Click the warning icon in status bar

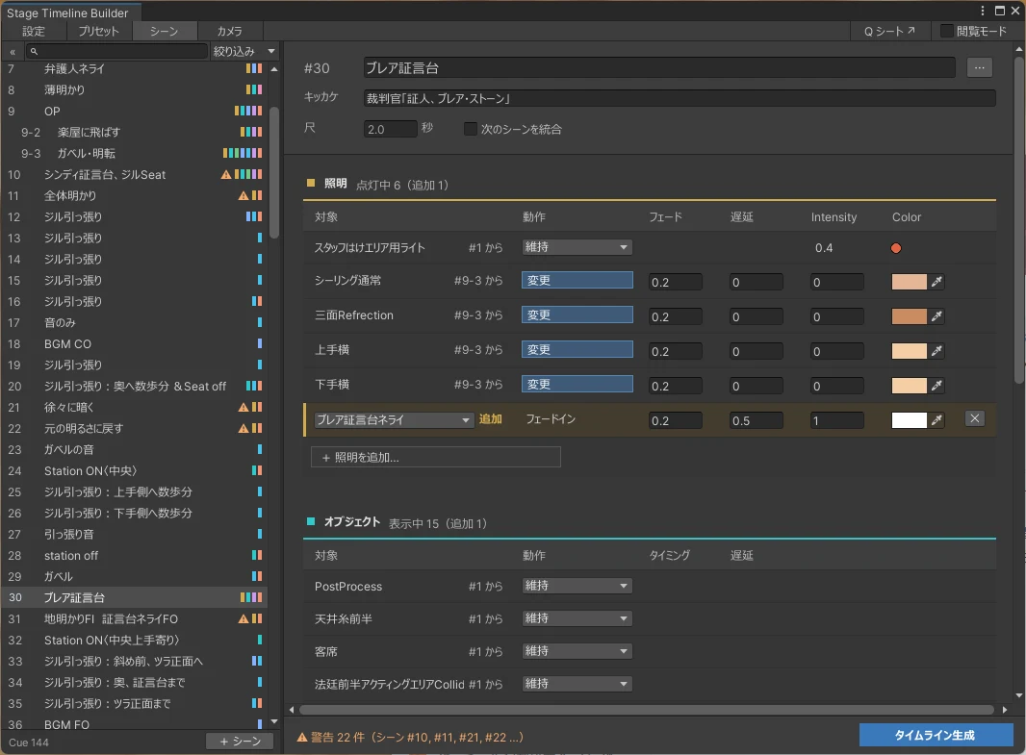[x=302, y=738]
